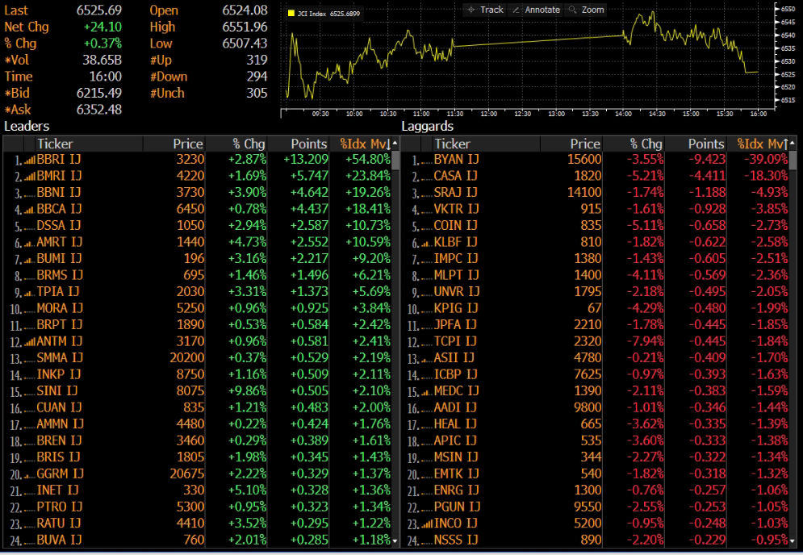Click the volume bars icon beside INCO IJ
This screenshot has width=803, height=555.
coord(427,524)
